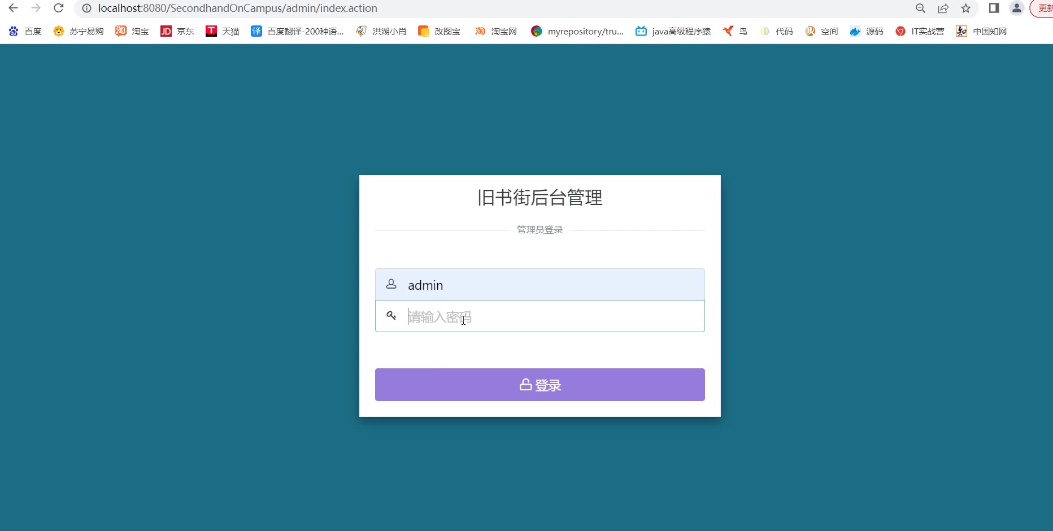
Task: Open the 天猫 bookmark
Action: coord(223,31)
